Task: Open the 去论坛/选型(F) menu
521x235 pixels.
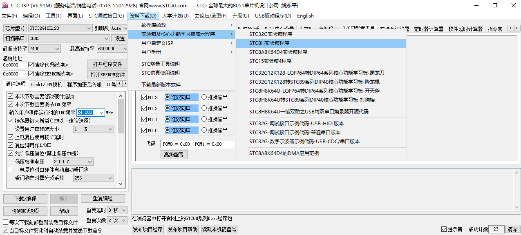Action: 210,16
